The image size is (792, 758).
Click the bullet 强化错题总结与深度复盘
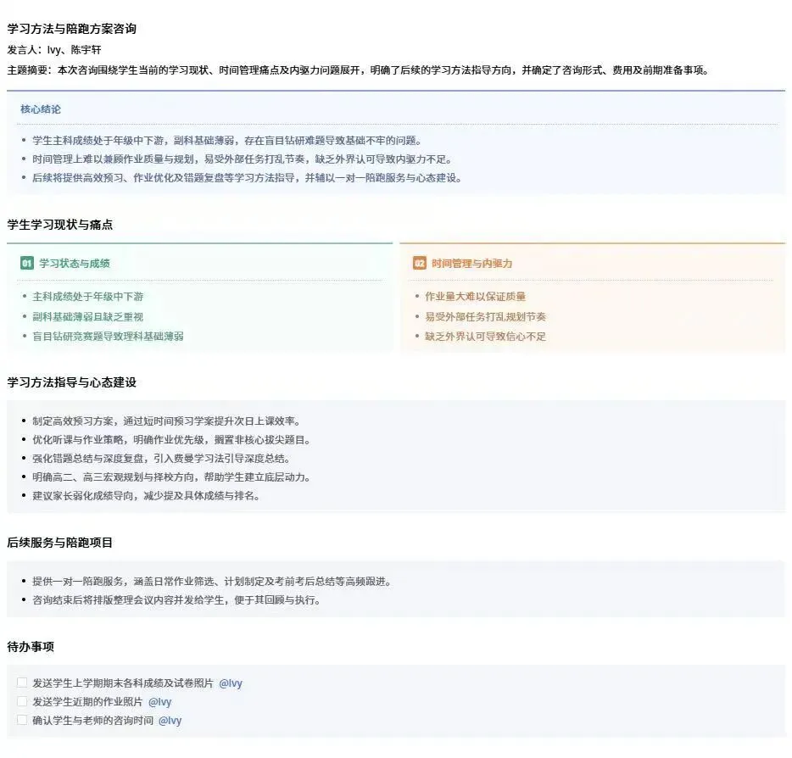(162, 459)
